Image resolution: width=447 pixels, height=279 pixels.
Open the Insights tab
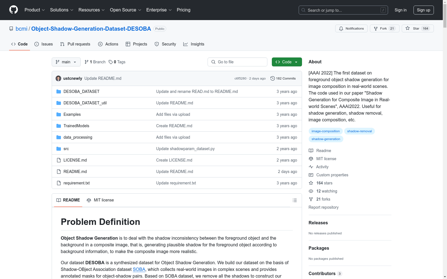tap(194, 44)
